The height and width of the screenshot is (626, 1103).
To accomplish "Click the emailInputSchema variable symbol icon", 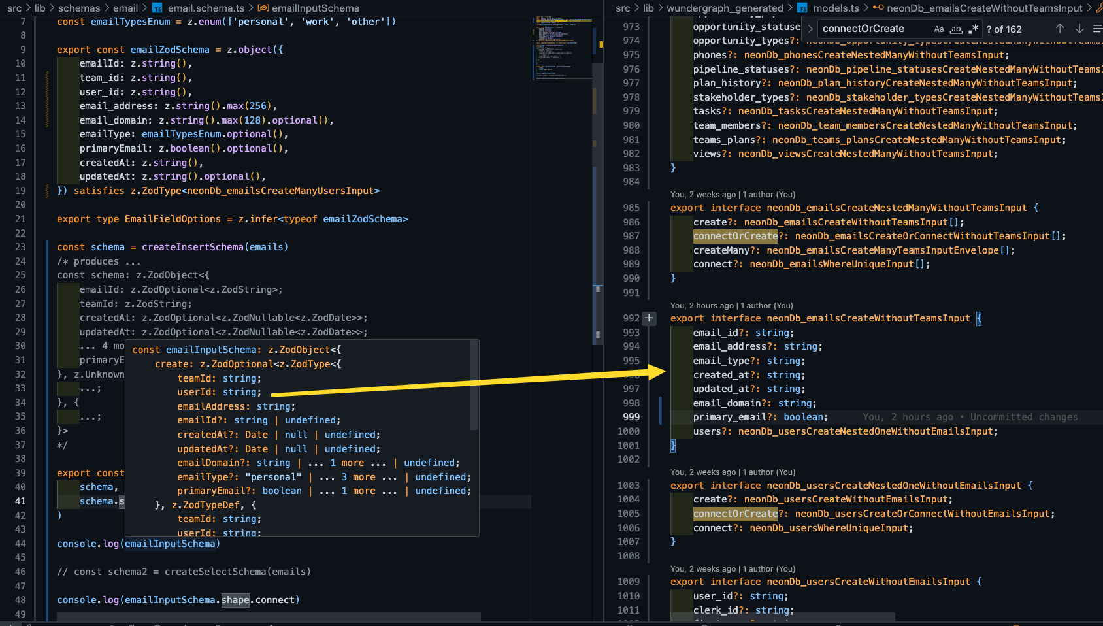I will (x=263, y=8).
